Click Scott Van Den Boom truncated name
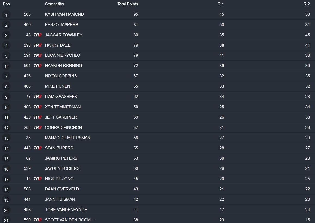This screenshot has height=223, width=315. point(69,220)
